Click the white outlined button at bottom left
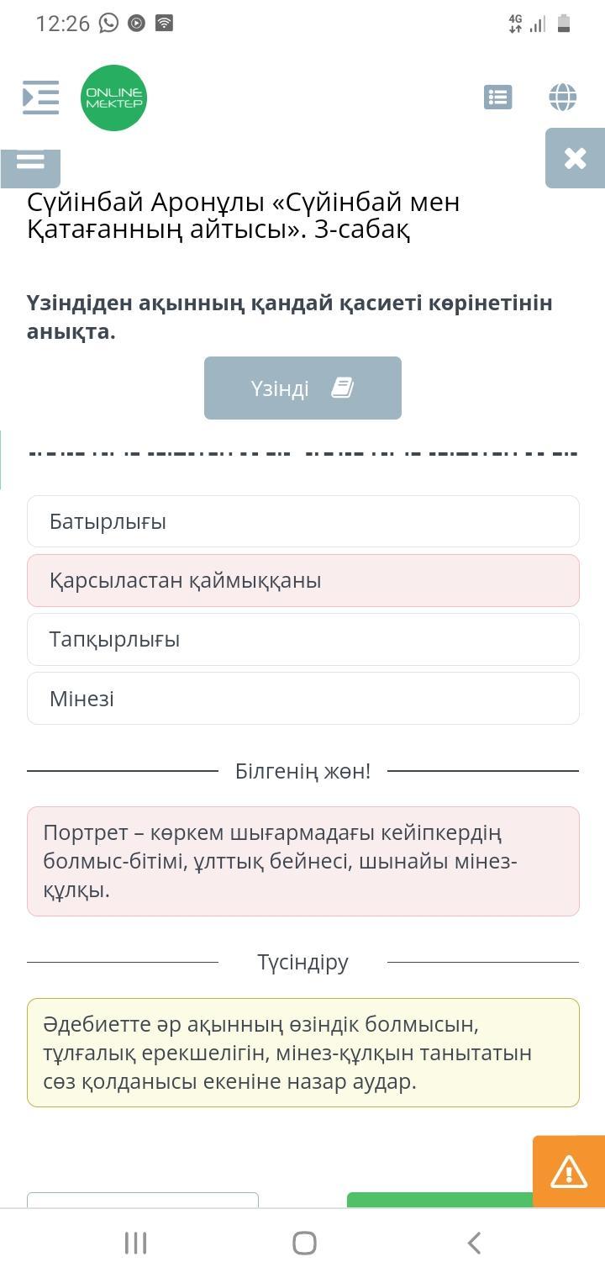Image resolution: width=605 pixels, height=1278 pixels. click(143, 1200)
